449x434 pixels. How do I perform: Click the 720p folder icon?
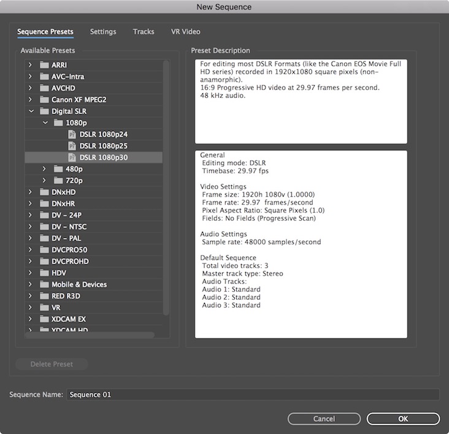pyautogui.click(x=58, y=180)
